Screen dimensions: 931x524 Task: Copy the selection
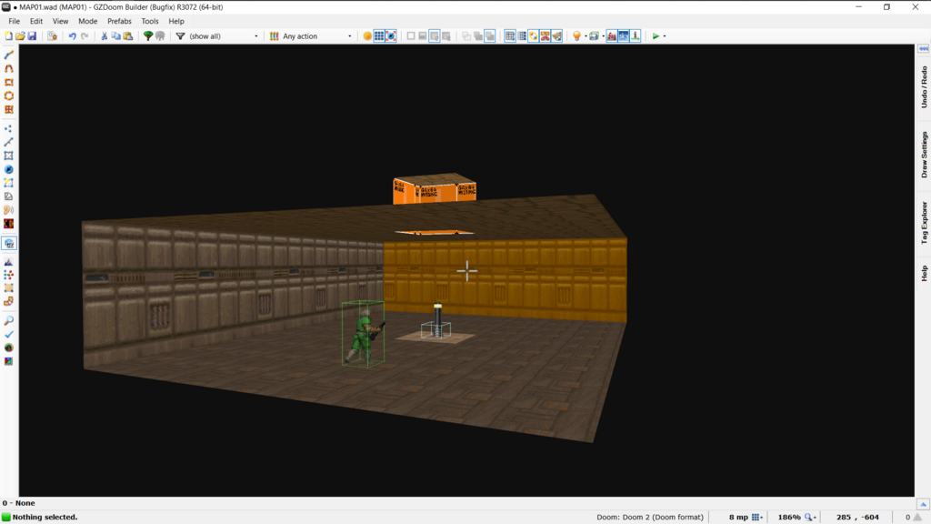coord(115,36)
